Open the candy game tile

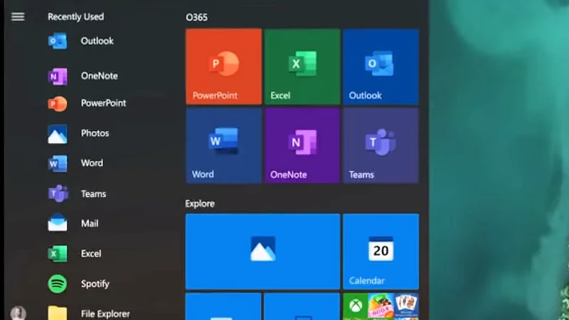[381, 306]
